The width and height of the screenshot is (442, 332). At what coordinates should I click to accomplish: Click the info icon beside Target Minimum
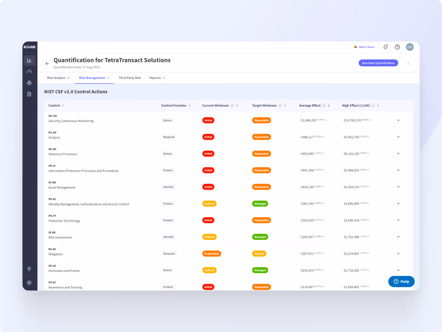pos(280,105)
